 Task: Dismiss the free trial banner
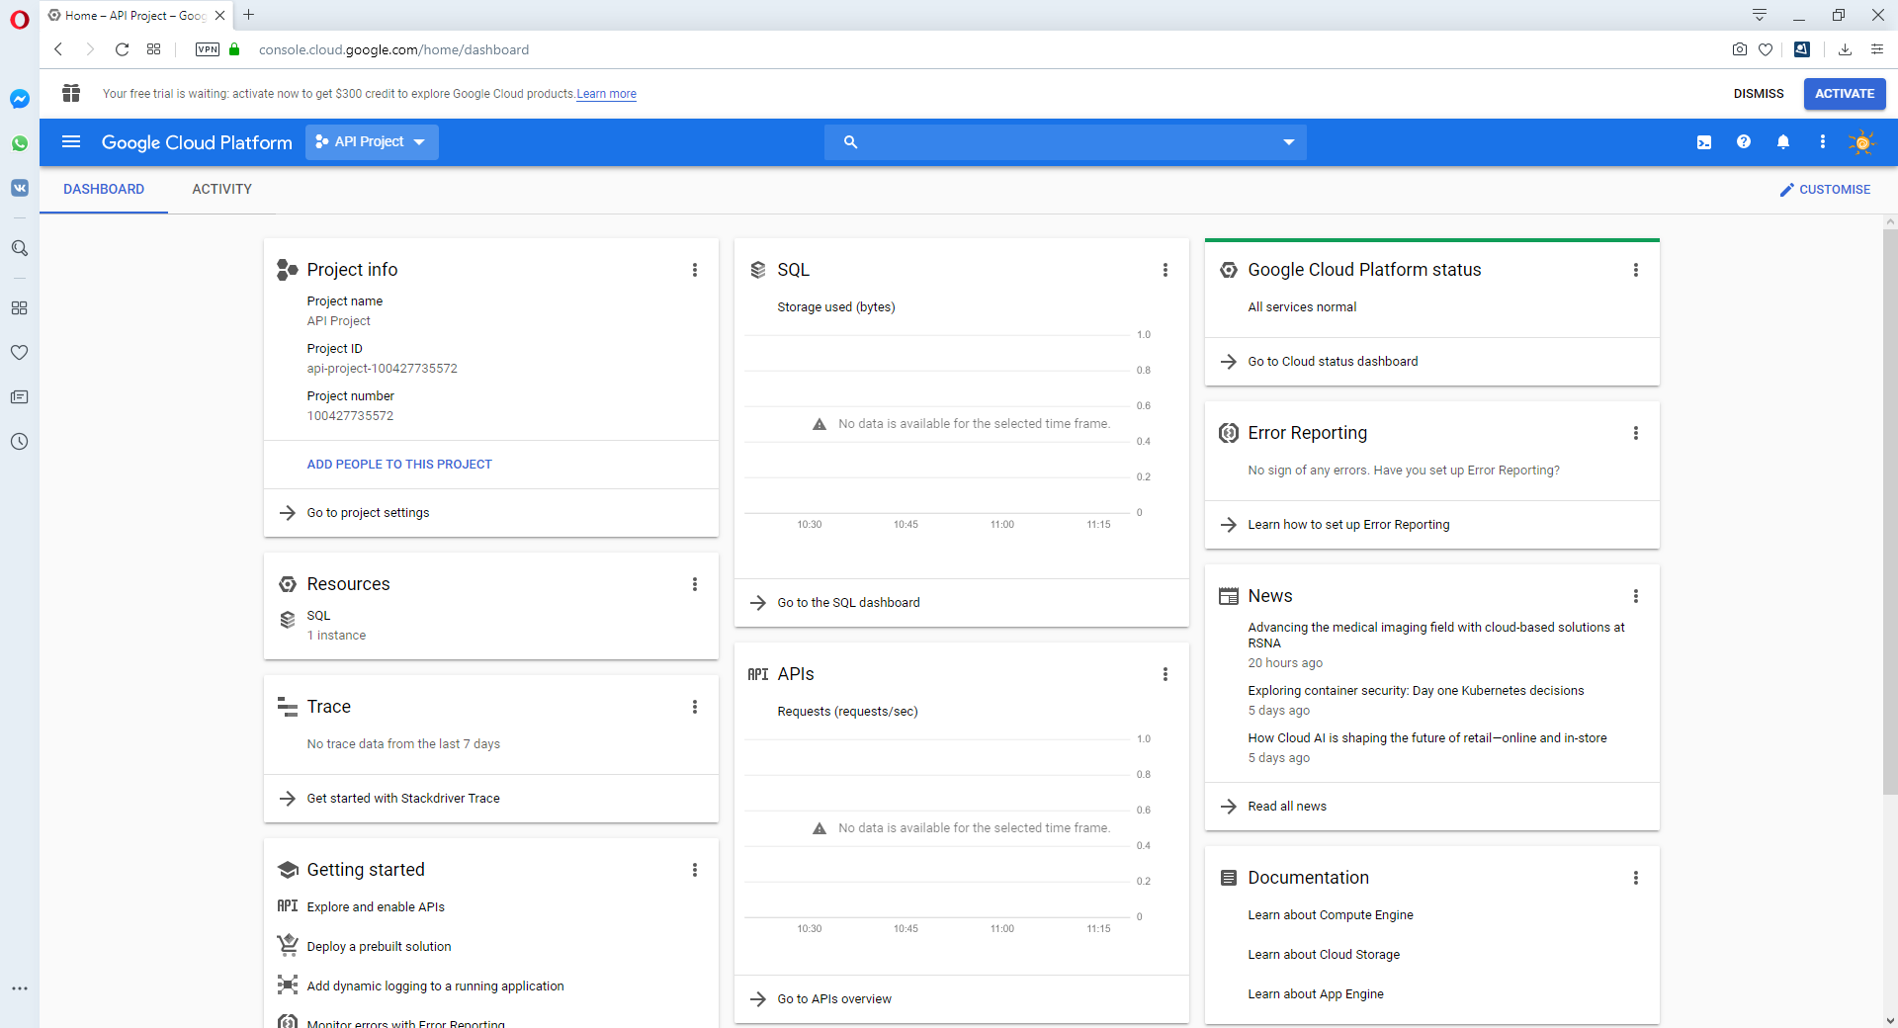[1759, 94]
